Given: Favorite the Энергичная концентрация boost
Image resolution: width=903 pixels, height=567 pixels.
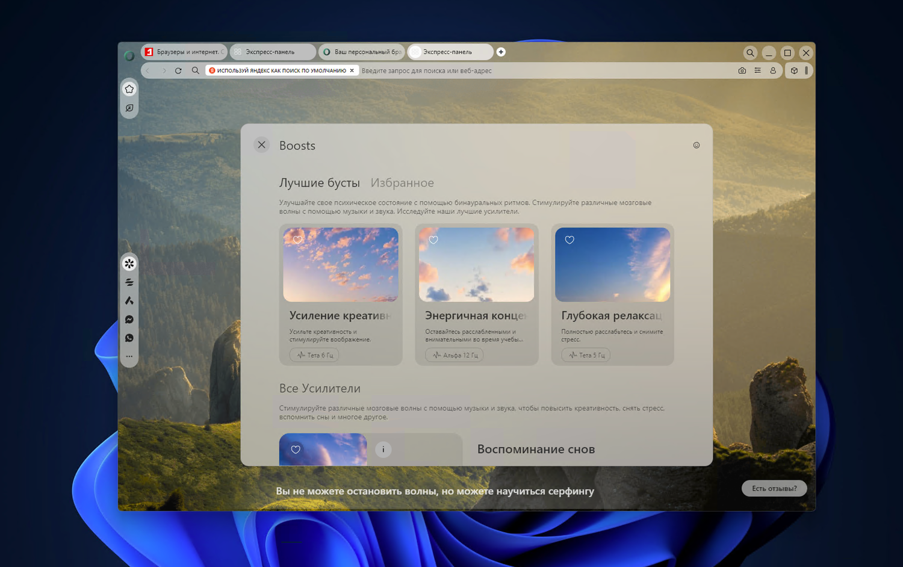Looking at the screenshot, I should pyautogui.click(x=433, y=240).
